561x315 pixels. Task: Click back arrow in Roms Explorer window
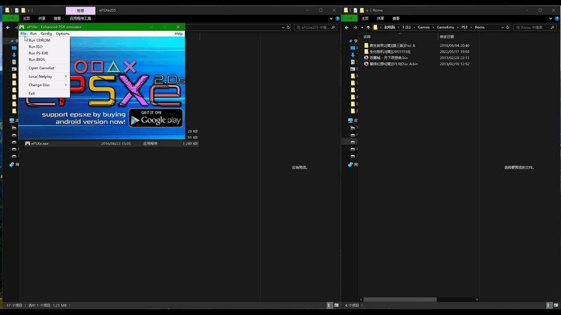pos(346,27)
